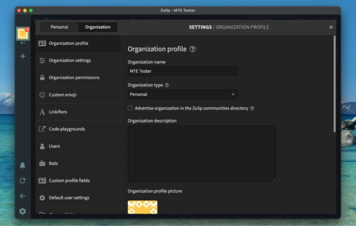Click the bell notification icon
This screenshot has width=356, height=226.
point(23,165)
